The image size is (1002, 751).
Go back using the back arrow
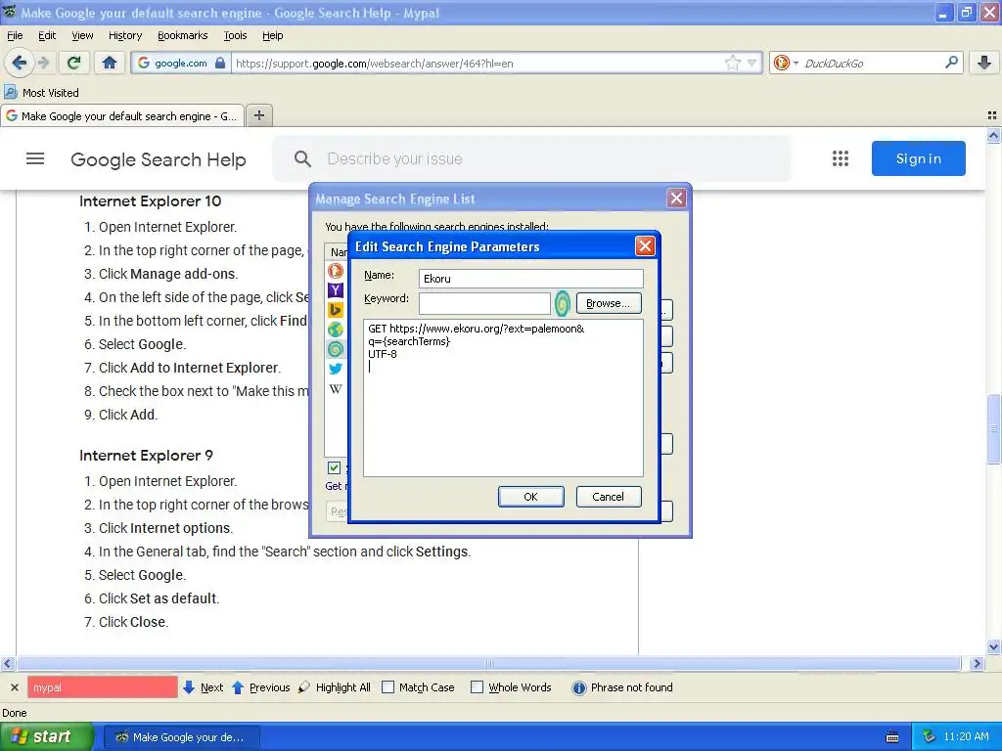[x=19, y=63]
